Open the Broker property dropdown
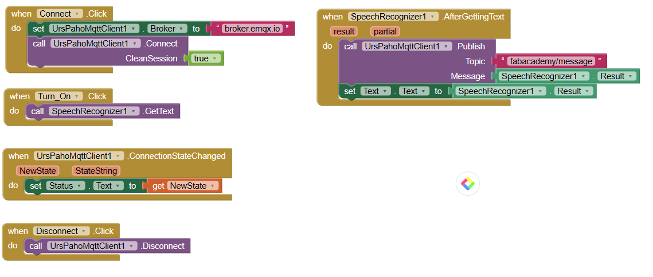653x277 pixels. point(167,29)
